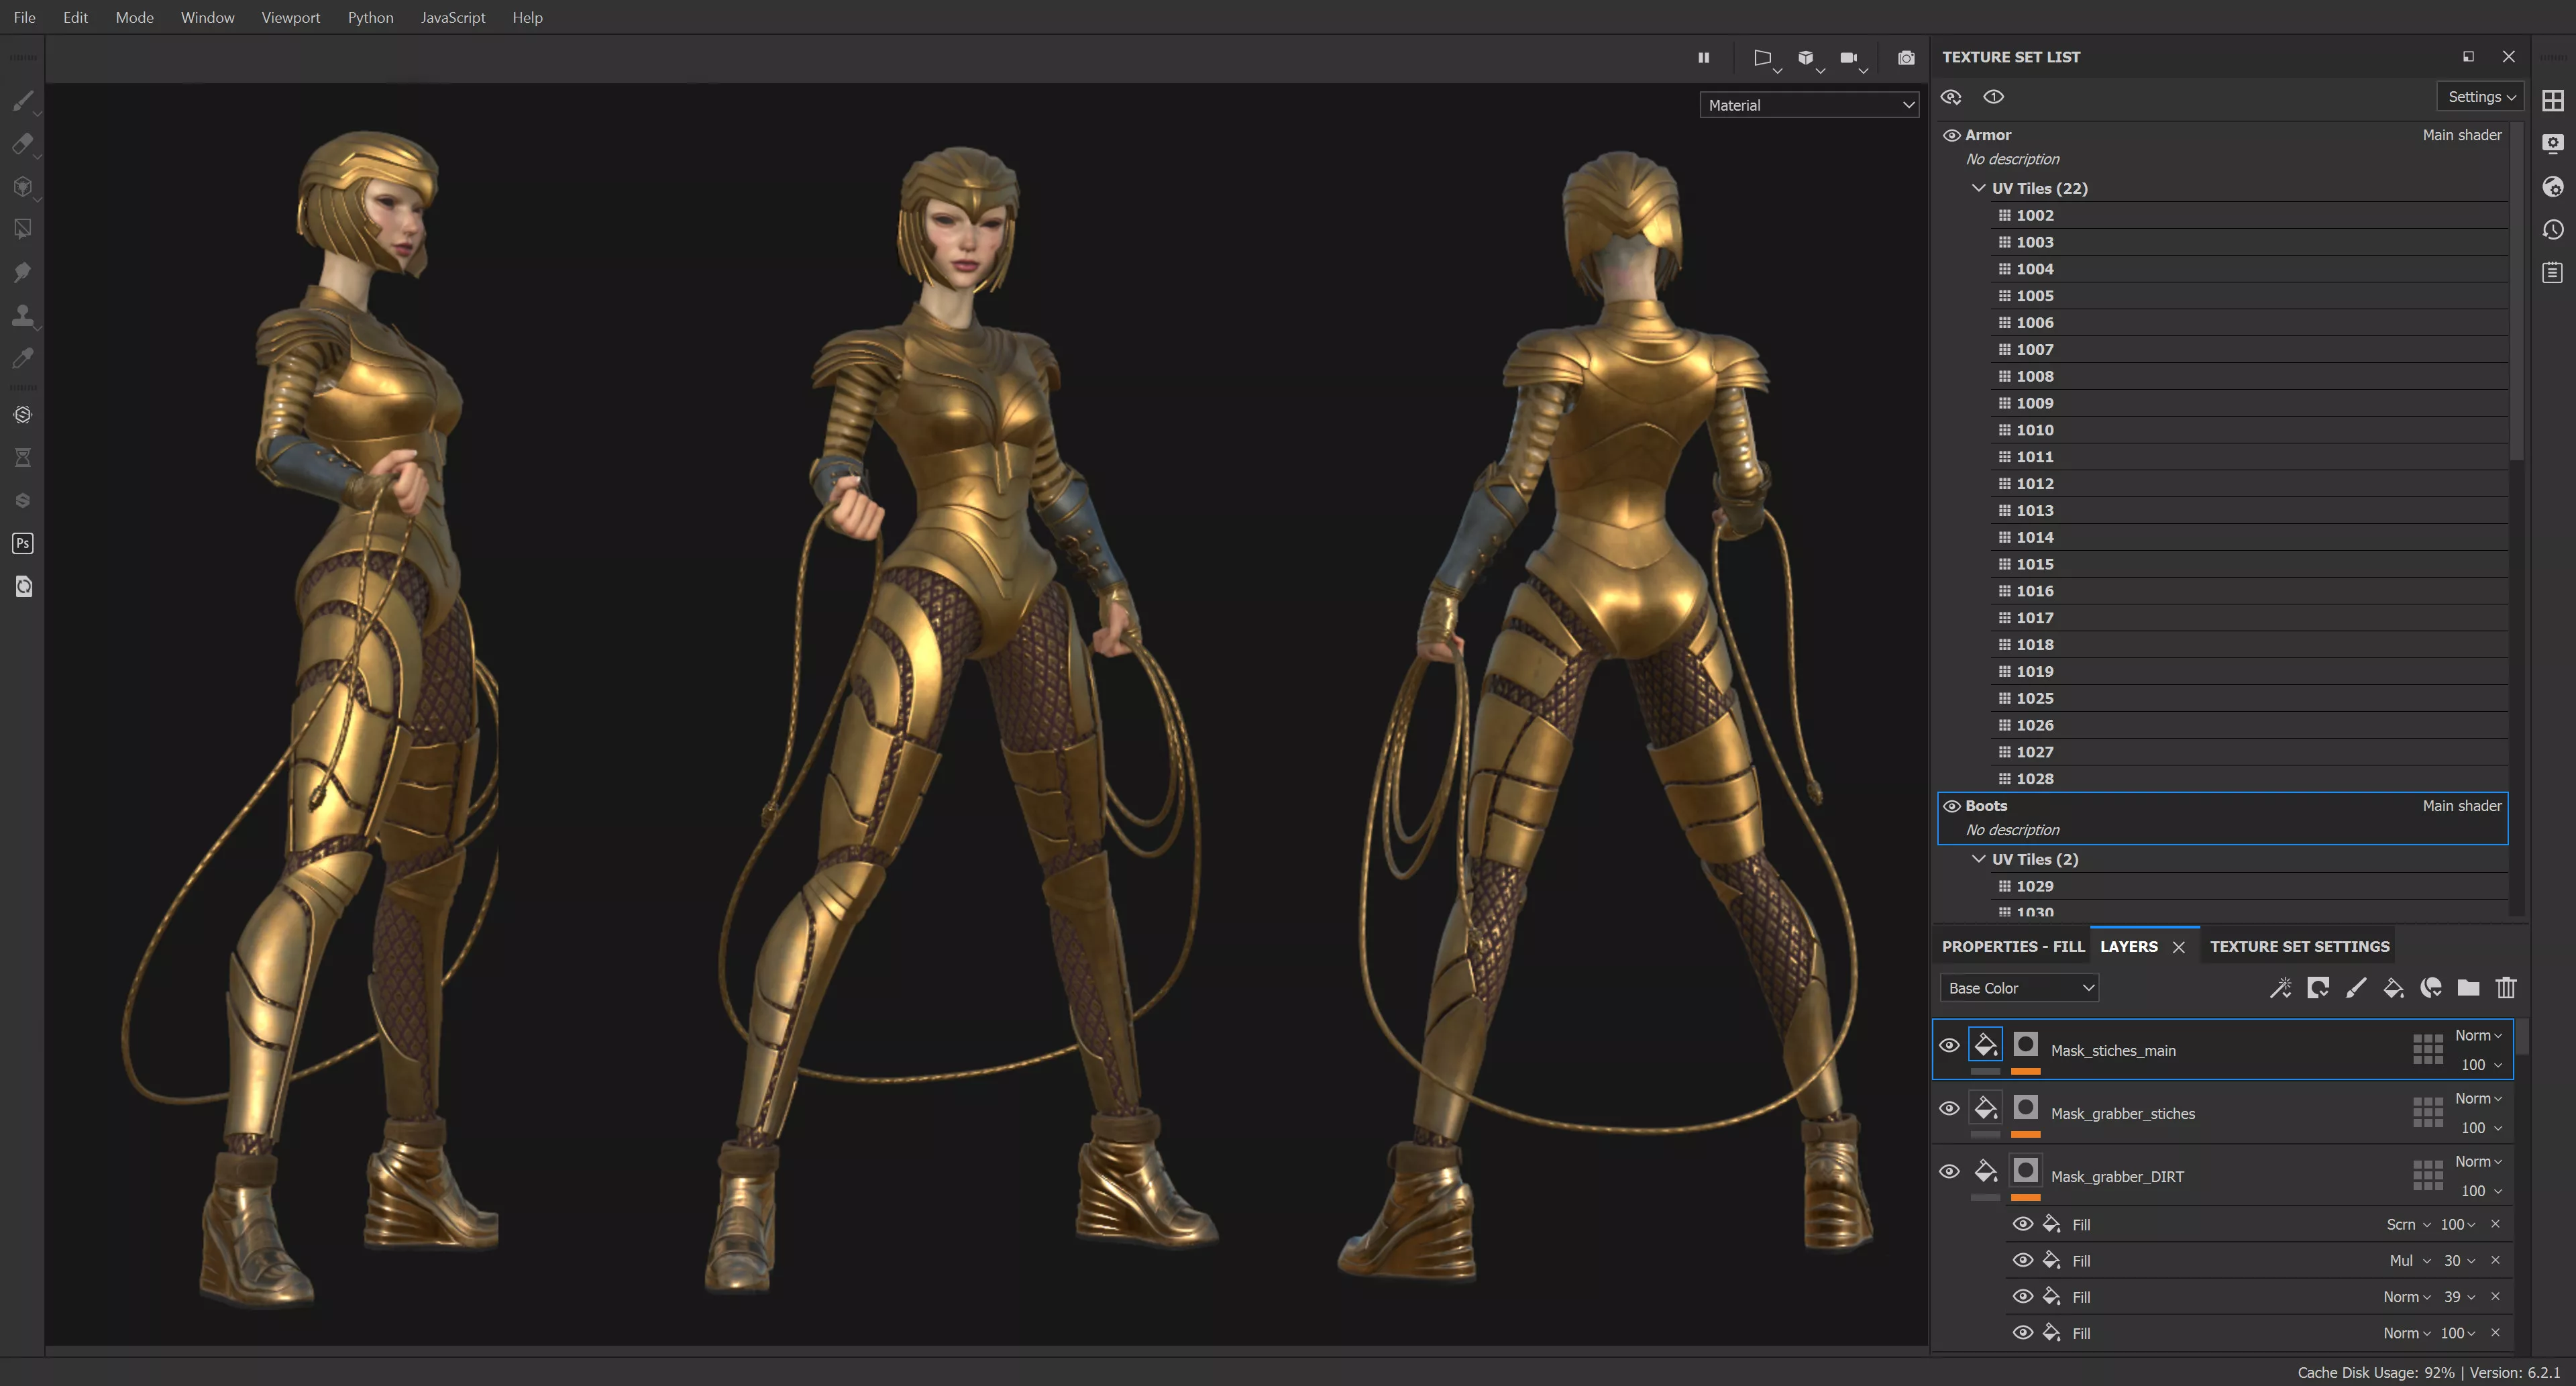
Task: Click the Export to Photoshop icon
Action: click(x=22, y=543)
